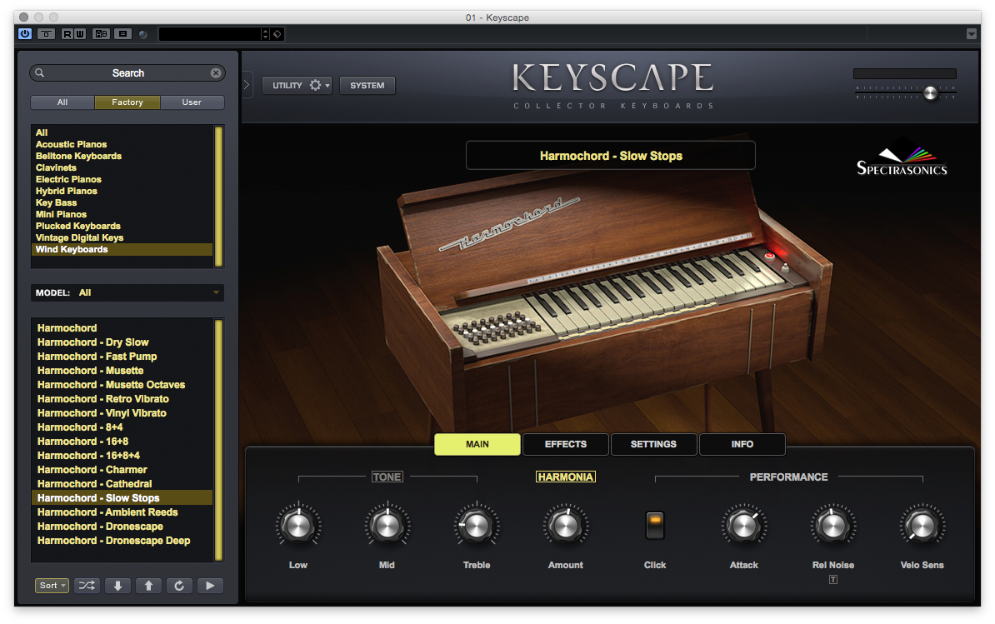This screenshot has width=995, height=624.
Task: Clear the search field with the X icon
Action: [x=216, y=72]
